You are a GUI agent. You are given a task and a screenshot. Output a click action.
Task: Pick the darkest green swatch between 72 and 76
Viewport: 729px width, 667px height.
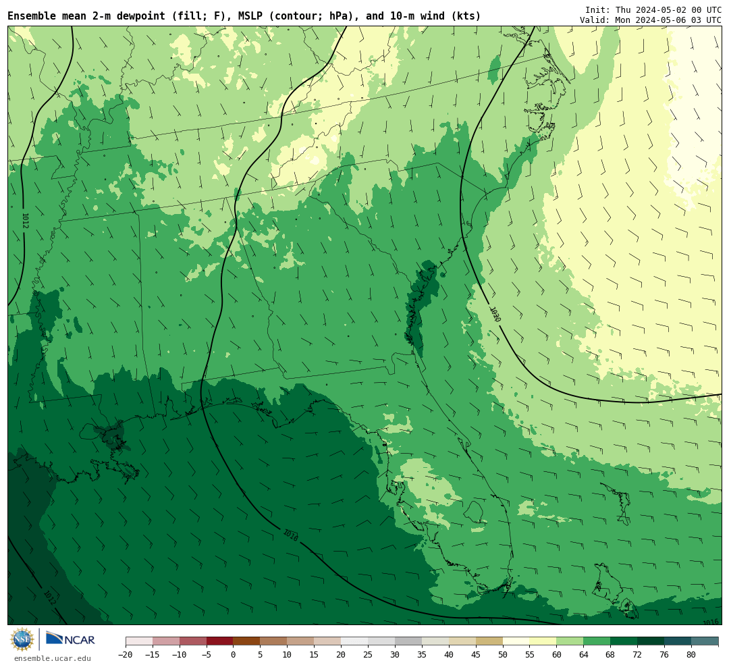(x=651, y=641)
